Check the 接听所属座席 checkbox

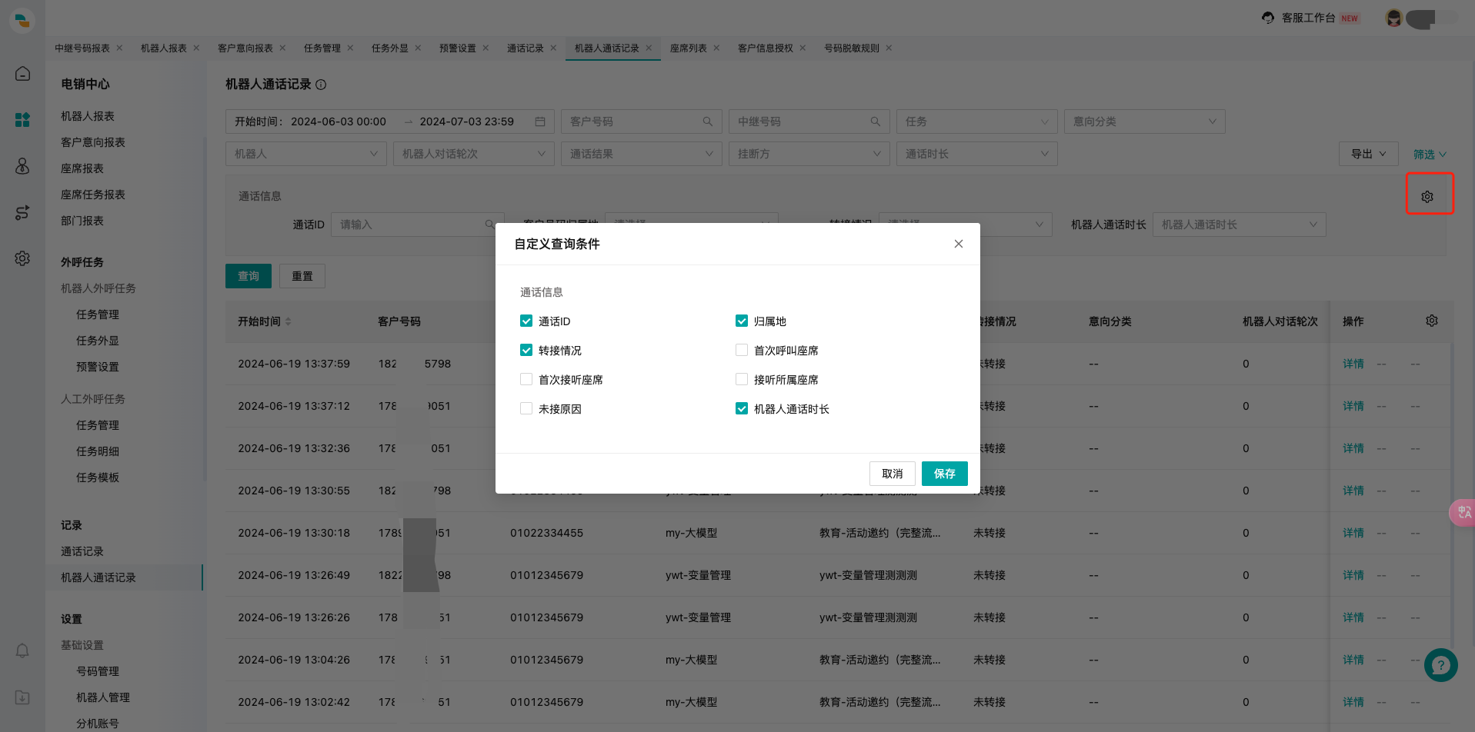tap(742, 379)
